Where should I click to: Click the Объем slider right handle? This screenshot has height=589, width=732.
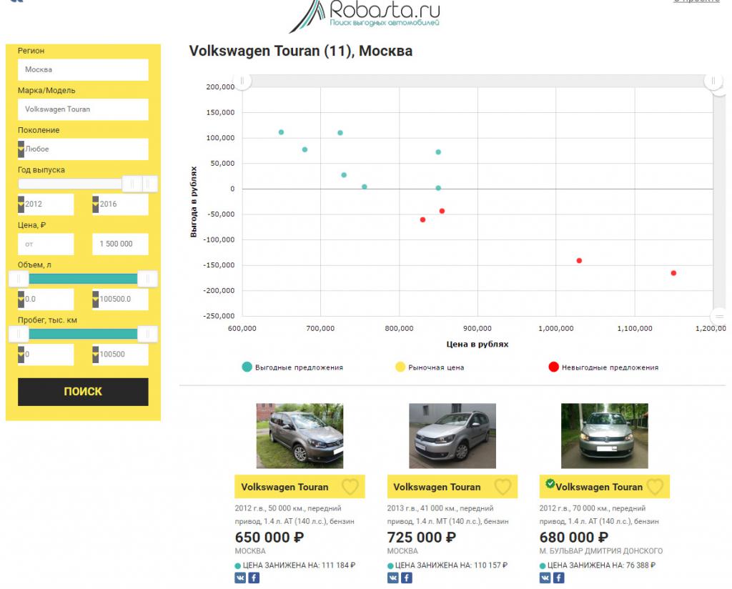pos(147,279)
